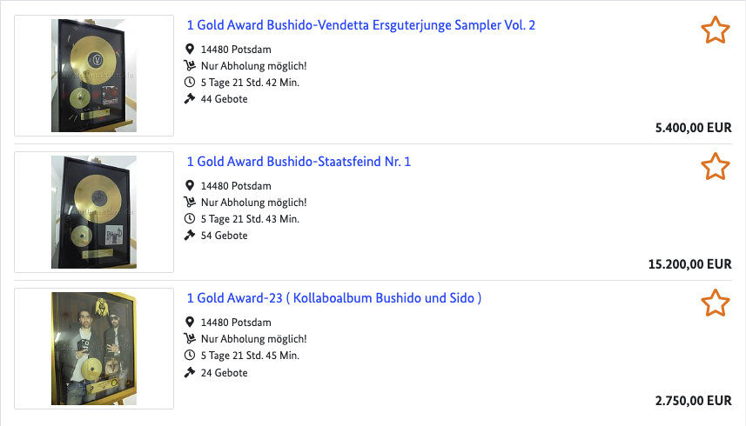Click the location pin icon on the Staatsfeind listing
This screenshot has width=746, height=426.
[191, 186]
